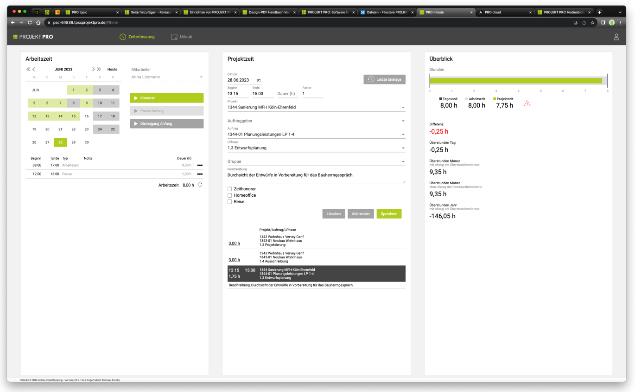Open the LPhase dropdown

(403, 148)
